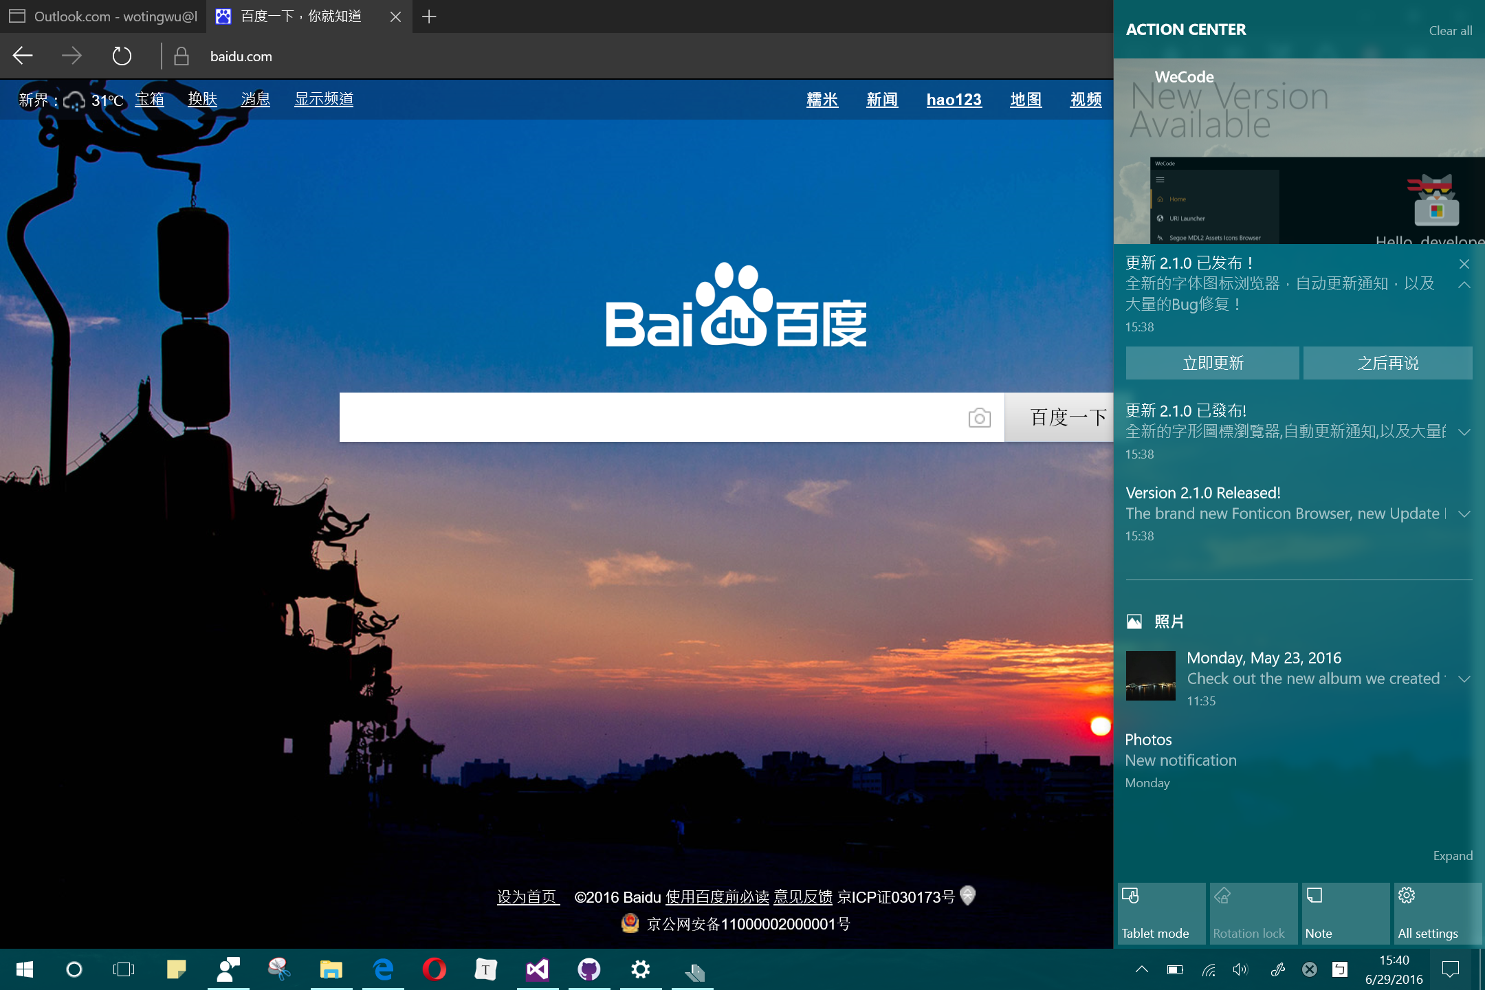The width and height of the screenshot is (1485, 990).
Task: Open the Typora taskbar icon
Action: coord(486,969)
